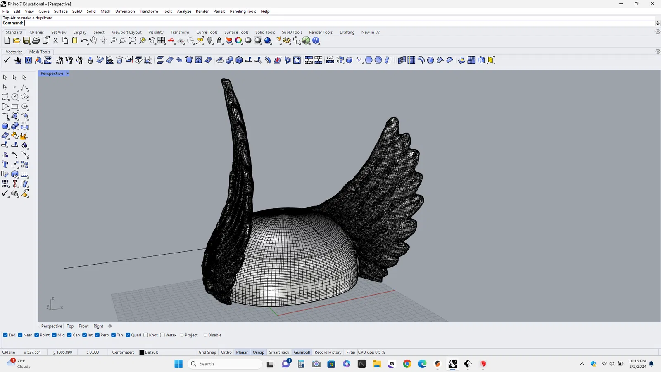
Task: Toggle Gumball in status bar
Action: 302,353
